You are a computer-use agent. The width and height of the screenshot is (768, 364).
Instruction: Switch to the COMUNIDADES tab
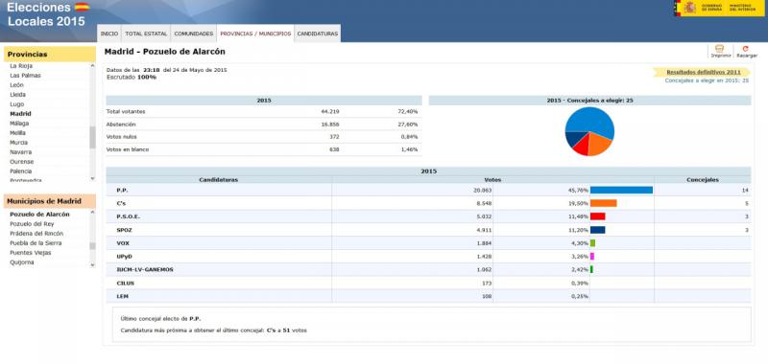(194, 34)
